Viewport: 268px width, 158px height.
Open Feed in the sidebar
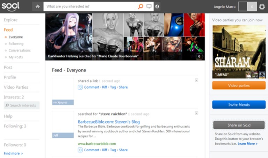click(x=8, y=30)
